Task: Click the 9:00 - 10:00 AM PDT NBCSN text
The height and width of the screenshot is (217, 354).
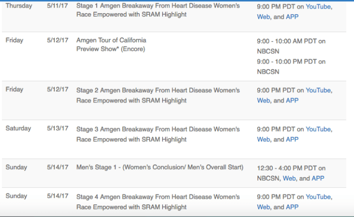Action: (x=291, y=45)
